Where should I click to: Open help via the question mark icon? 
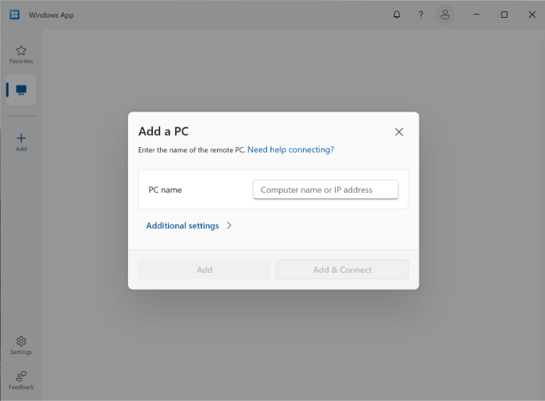point(420,15)
